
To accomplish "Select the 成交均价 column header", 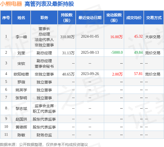I will click(x=134, y=18).
